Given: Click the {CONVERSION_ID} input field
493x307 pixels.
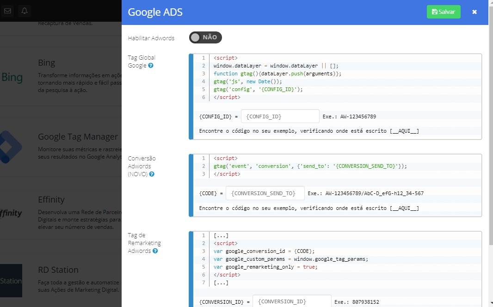Looking at the screenshot, I should [292, 301].
